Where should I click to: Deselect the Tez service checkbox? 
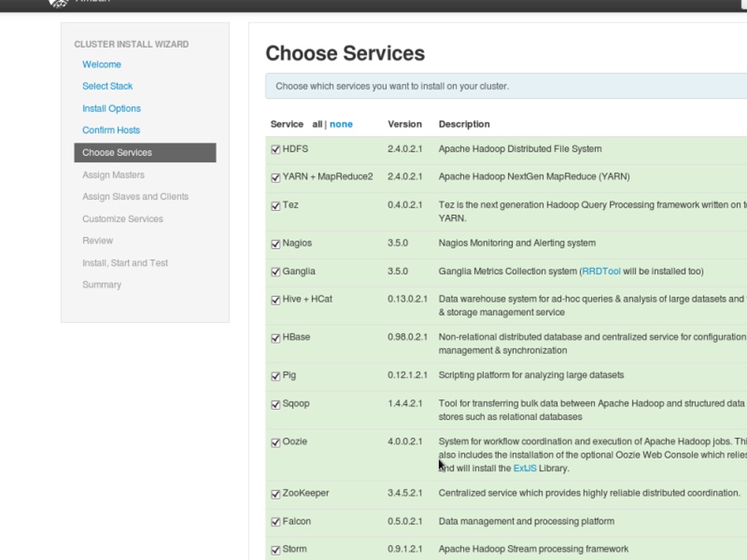point(276,206)
